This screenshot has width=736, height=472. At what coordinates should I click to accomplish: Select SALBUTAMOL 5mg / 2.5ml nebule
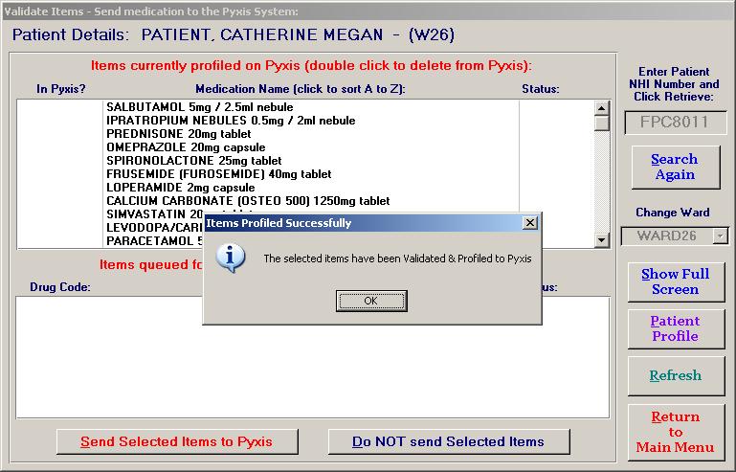(200, 107)
